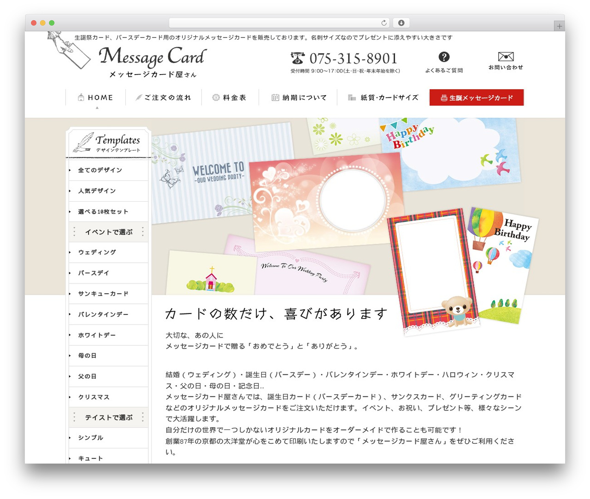
Task: Click the calendar icon beside 納期について
Action: coord(275,98)
